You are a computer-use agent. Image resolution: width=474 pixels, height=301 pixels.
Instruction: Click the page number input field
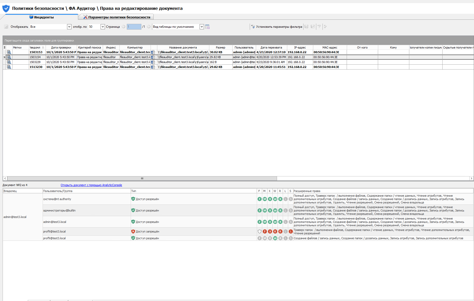[134, 27]
